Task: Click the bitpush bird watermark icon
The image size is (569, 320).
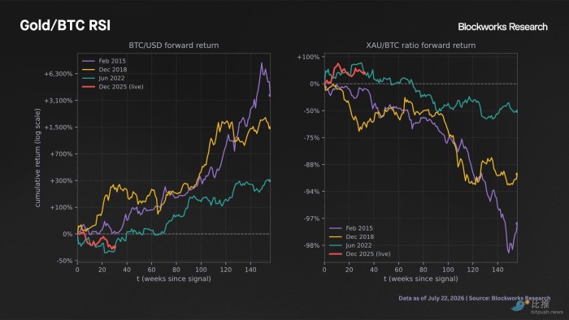Action: (519, 305)
